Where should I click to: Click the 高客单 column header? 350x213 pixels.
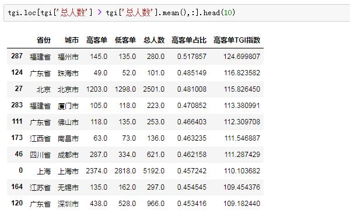click(x=97, y=40)
